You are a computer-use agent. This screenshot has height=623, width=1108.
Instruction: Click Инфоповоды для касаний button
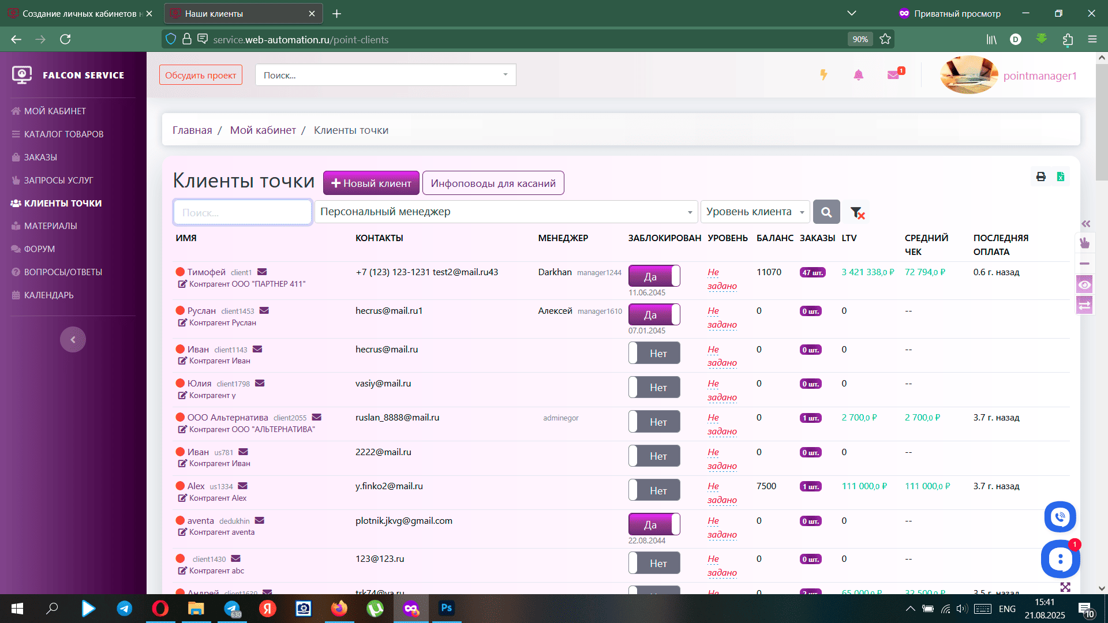[493, 183]
